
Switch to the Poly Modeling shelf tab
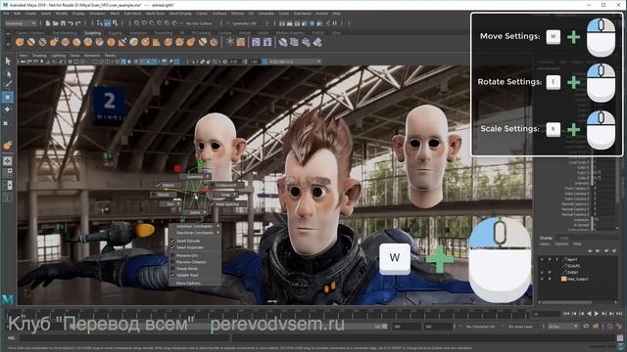65,32
